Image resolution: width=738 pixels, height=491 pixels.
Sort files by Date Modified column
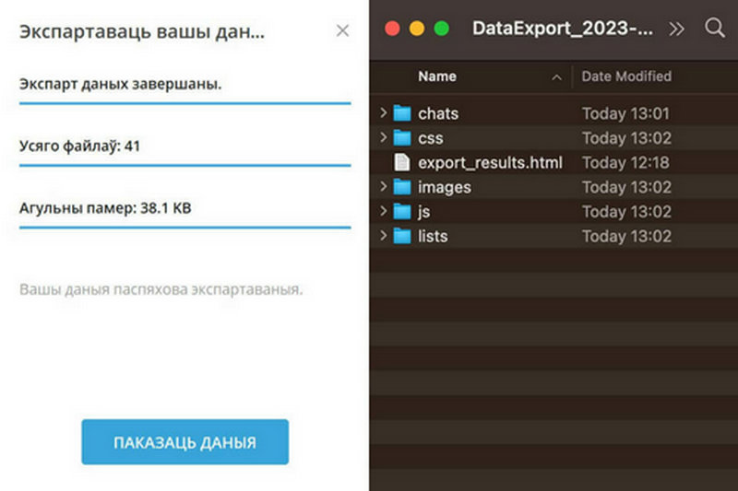626,76
